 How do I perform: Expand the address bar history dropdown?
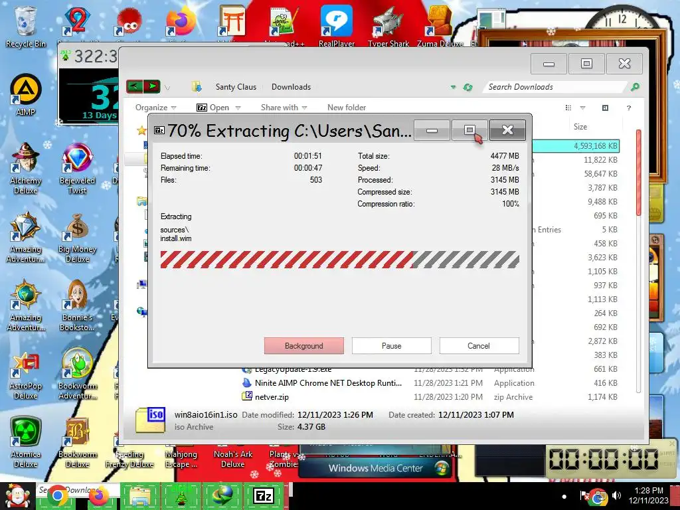coord(453,87)
